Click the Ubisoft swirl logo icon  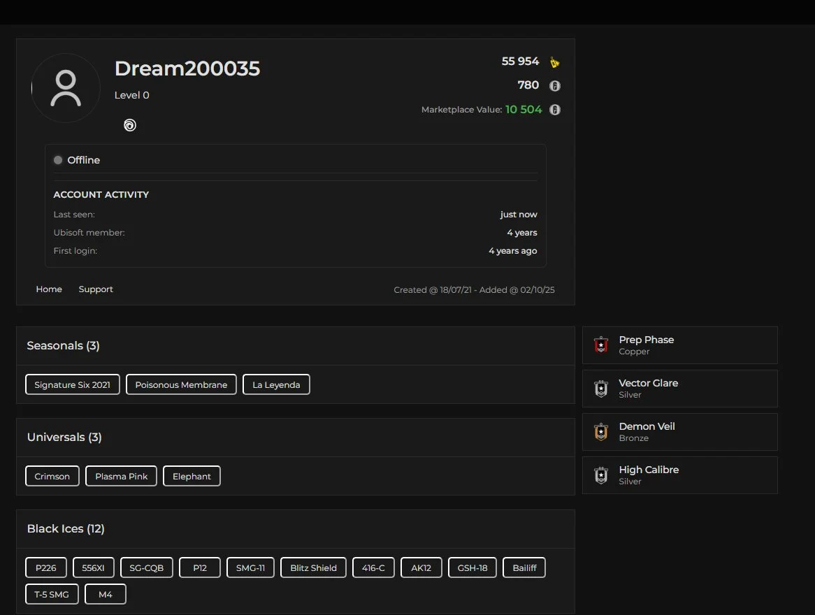pos(130,125)
